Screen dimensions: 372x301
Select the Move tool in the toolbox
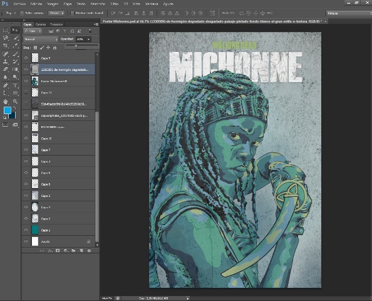(x=15, y=30)
